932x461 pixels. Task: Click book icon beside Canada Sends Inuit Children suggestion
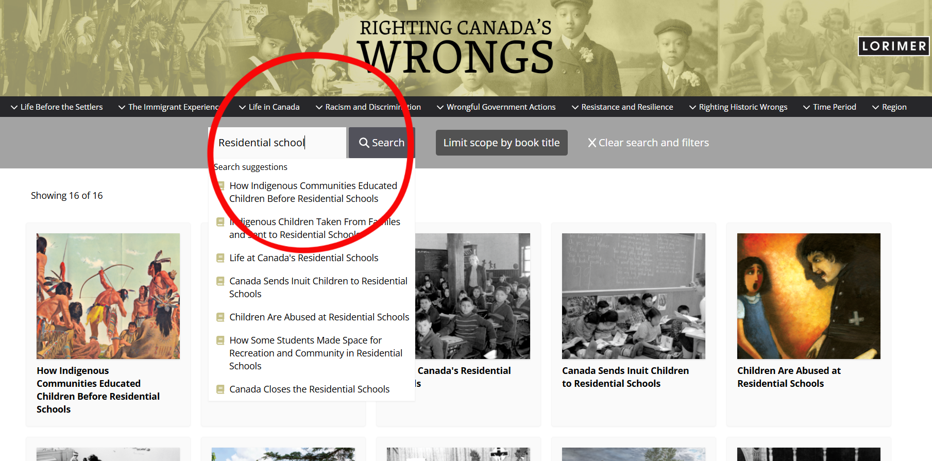221,281
